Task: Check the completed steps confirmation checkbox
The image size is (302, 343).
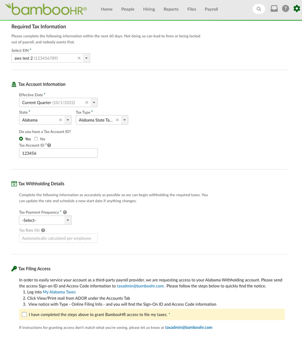Action: (x=24, y=314)
